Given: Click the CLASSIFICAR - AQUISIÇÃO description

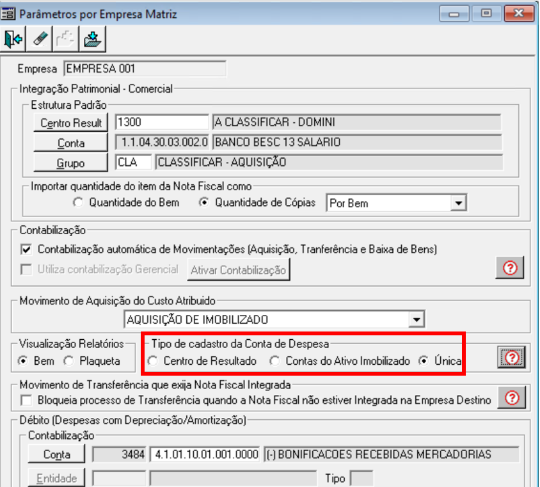Looking at the screenshot, I should pyautogui.click(x=329, y=162).
